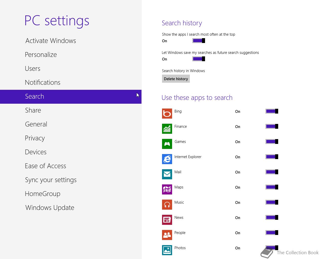Click the Bing app icon

point(167,114)
